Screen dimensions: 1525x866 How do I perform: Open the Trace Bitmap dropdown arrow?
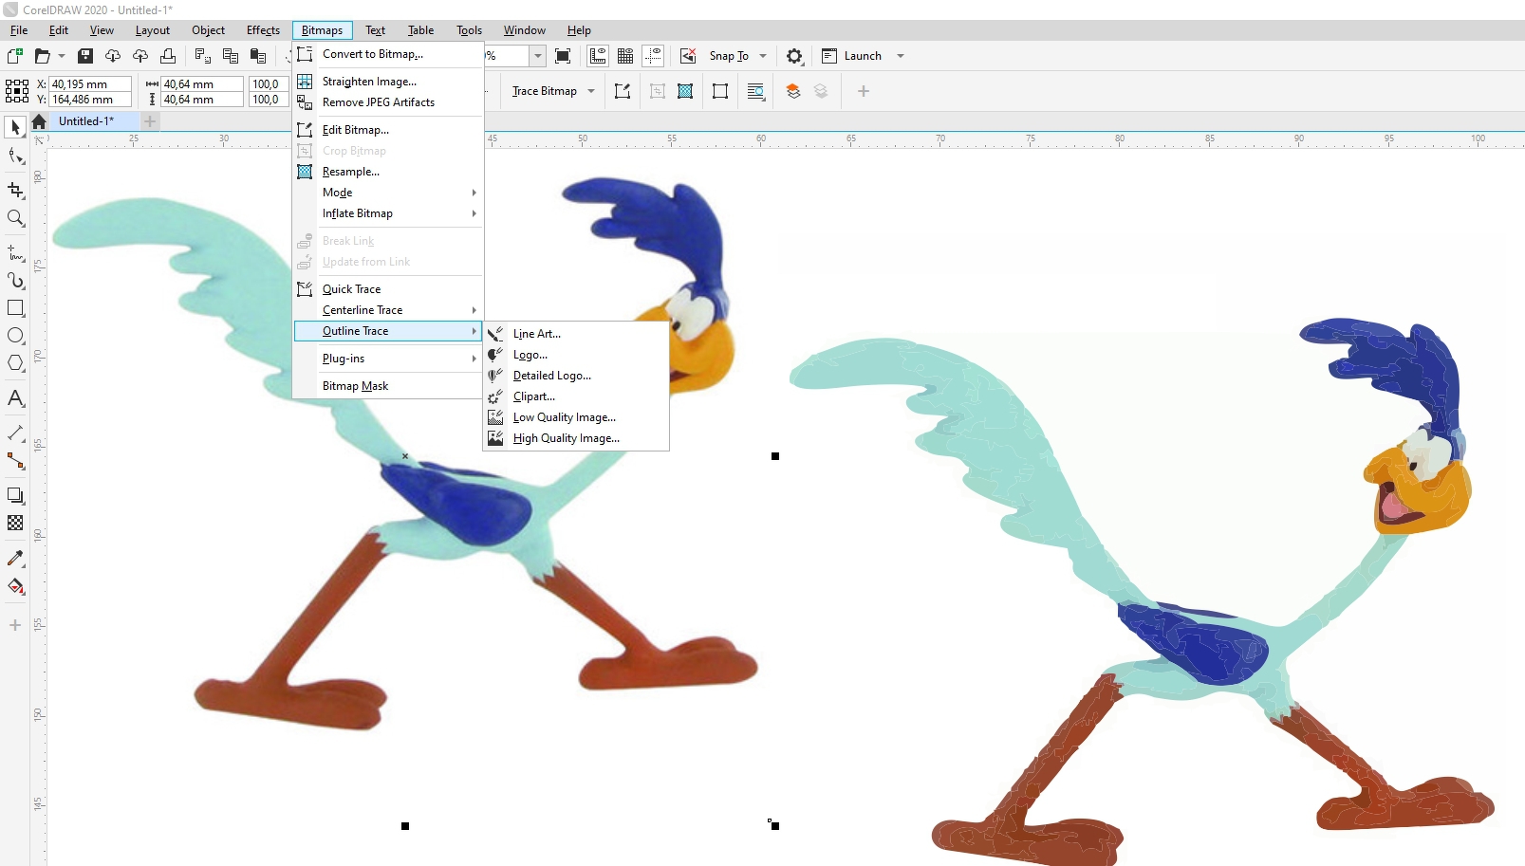pos(591,91)
